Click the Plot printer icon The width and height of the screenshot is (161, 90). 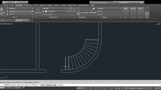tap(16, 2)
